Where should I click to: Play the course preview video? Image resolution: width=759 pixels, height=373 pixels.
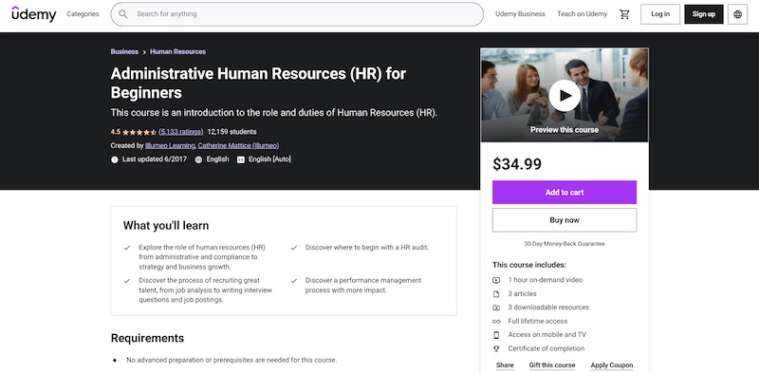click(565, 96)
